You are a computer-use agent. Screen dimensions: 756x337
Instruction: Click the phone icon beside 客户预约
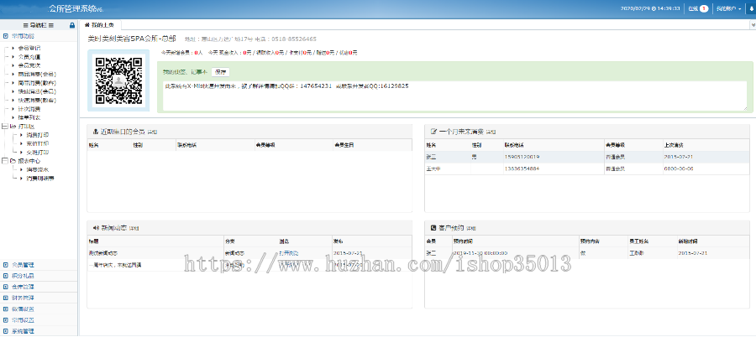click(433, 227)
